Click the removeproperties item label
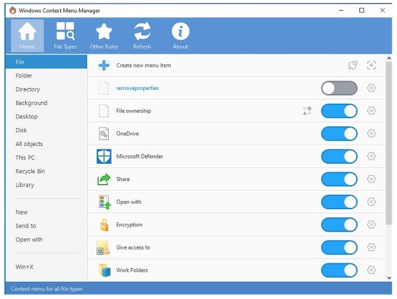The image size is (397, 299). [x=137, y=88]
